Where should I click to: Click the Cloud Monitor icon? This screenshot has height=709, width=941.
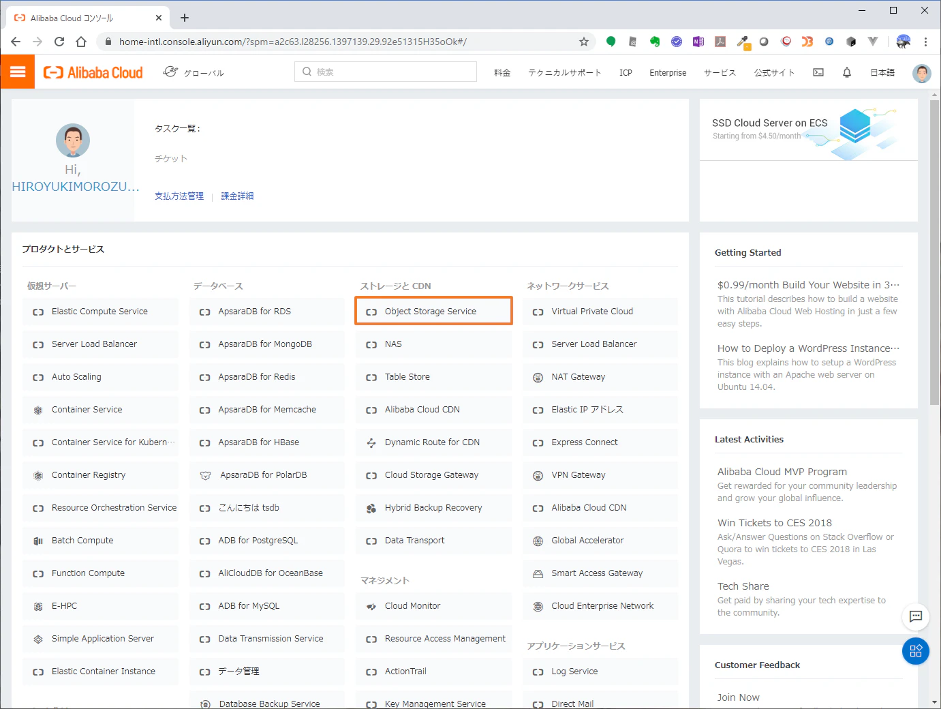coord(371,607)
